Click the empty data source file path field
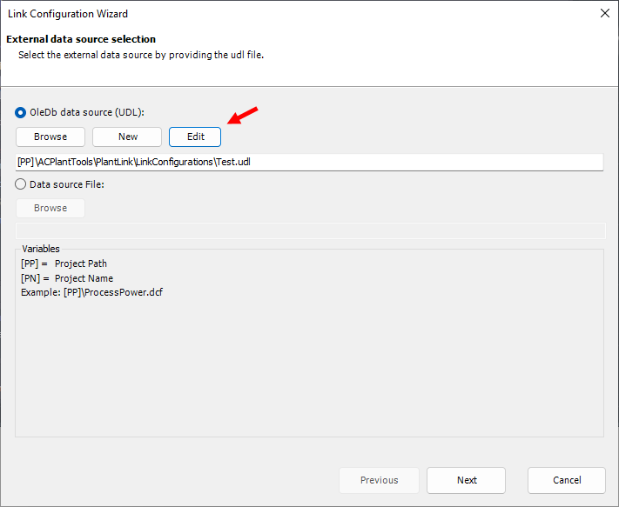 point(309,230)
